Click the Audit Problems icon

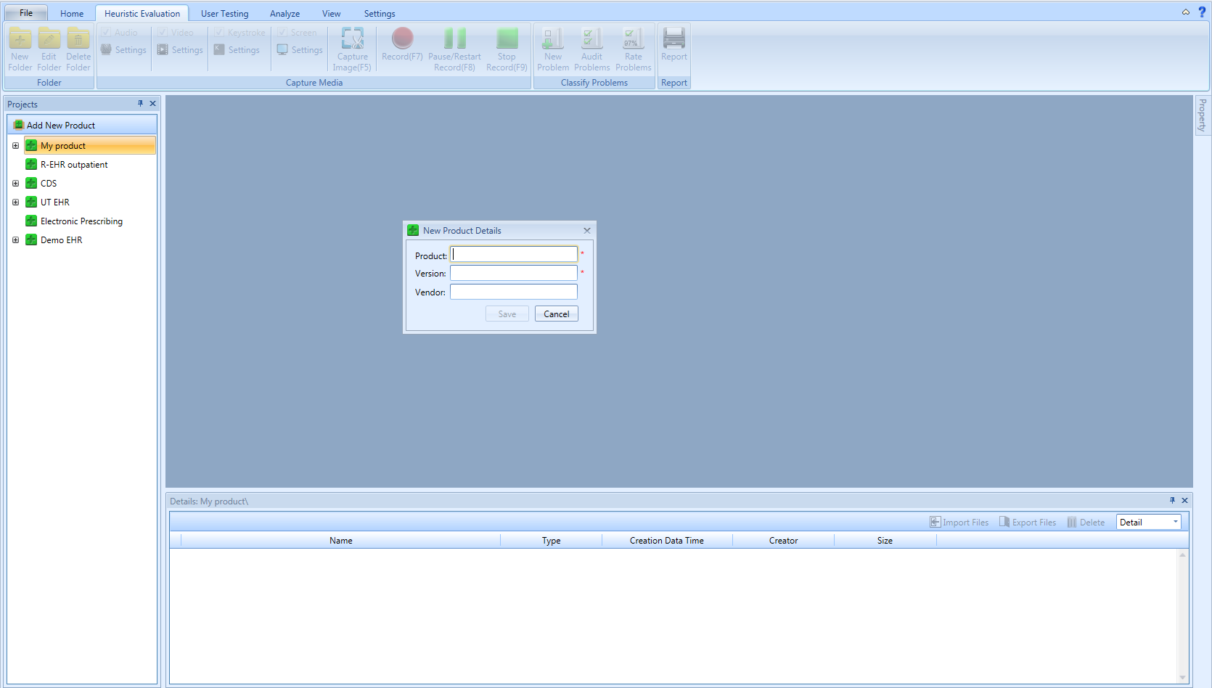pyautogui.click(x=591, y=38)
